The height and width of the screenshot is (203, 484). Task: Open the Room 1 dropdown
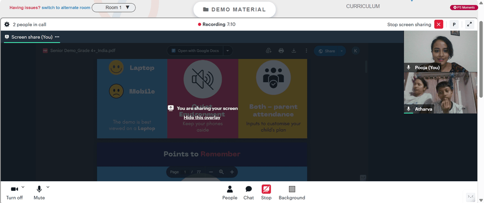pos(114,7)
